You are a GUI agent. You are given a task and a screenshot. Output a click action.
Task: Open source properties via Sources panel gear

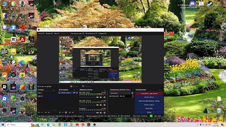pyautogui.click(x=66, y=113)
